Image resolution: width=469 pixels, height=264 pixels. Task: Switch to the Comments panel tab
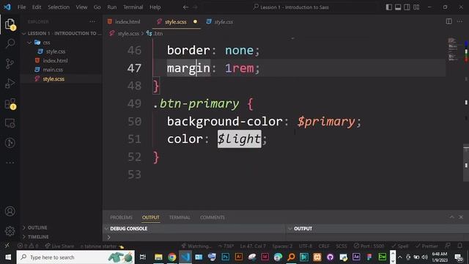213,217
